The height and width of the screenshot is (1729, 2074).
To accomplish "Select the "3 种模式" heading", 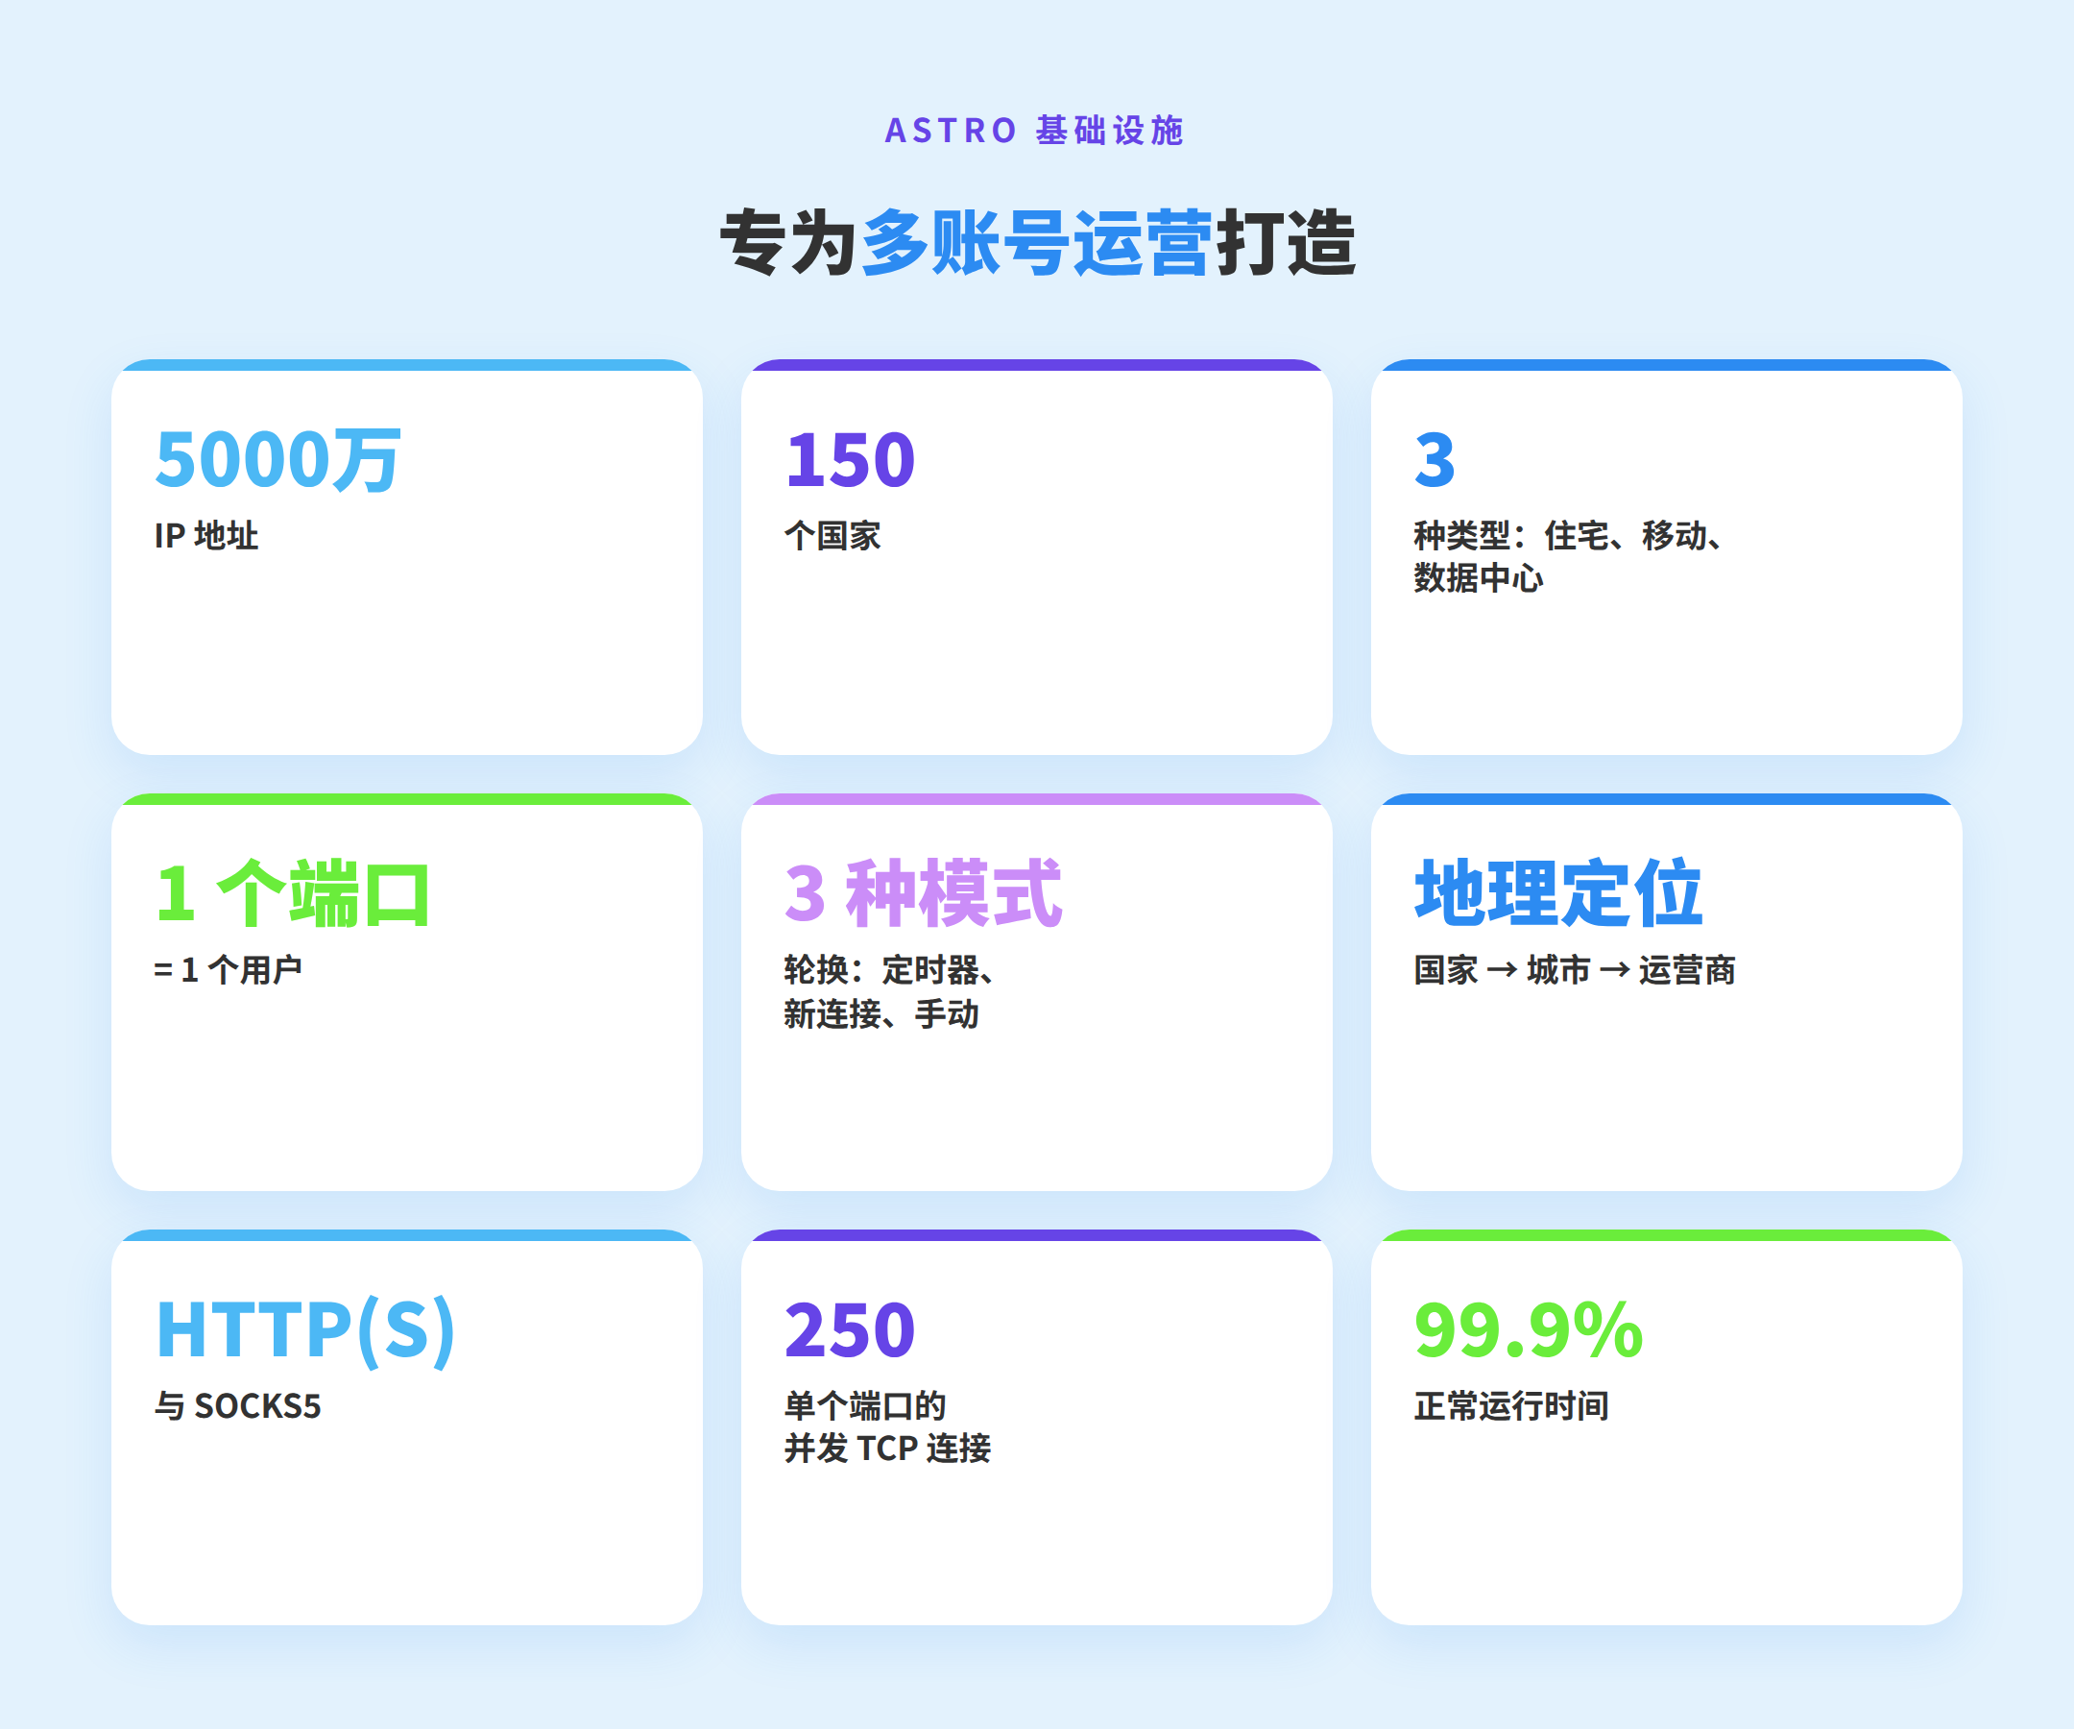I will pyautogui.click(x=924, y=893).
